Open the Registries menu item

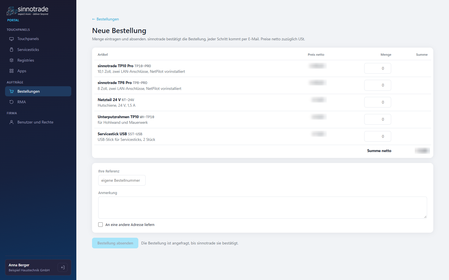pyautogui.click(x=38, y=60)
